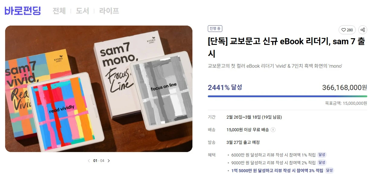Click the 366,168,000원 funded amount
This screenshot has width=370, height=177.
coord(345,88)
